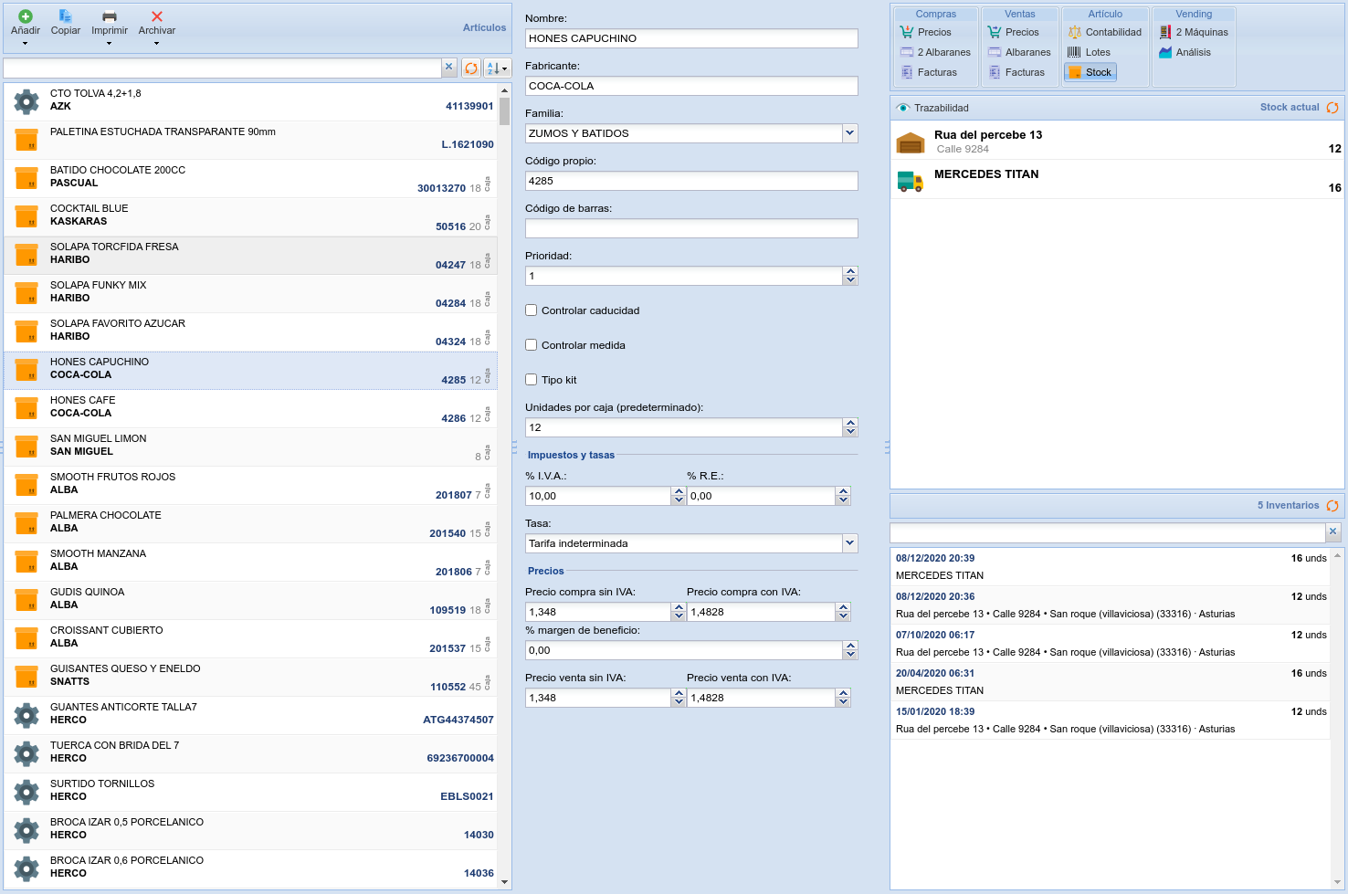Tick the Tipo kit checkbox
1348x894 pixels.
pos(532,380)
